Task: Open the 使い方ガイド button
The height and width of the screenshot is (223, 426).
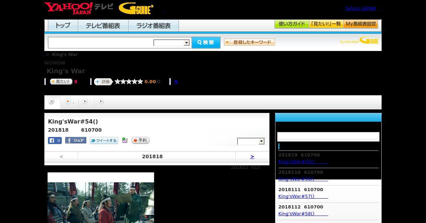Action: click(292, 24)
